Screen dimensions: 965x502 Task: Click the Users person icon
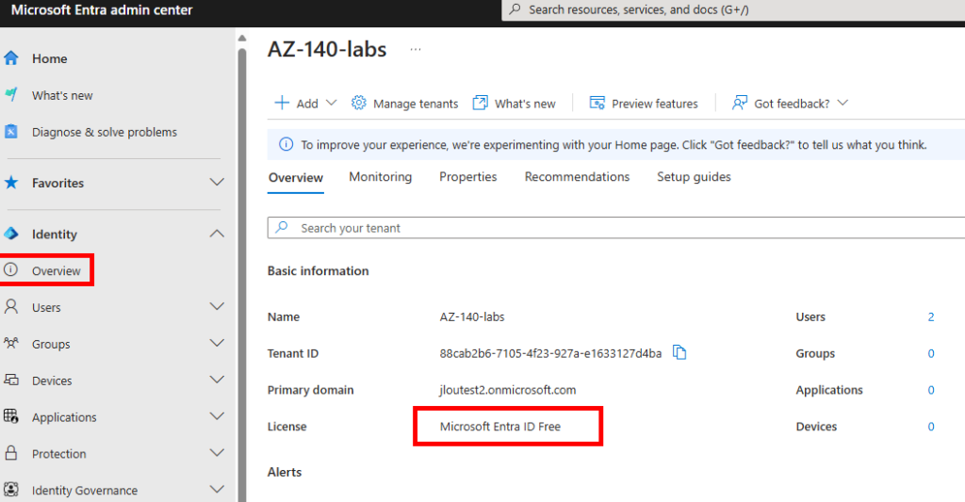11,306
